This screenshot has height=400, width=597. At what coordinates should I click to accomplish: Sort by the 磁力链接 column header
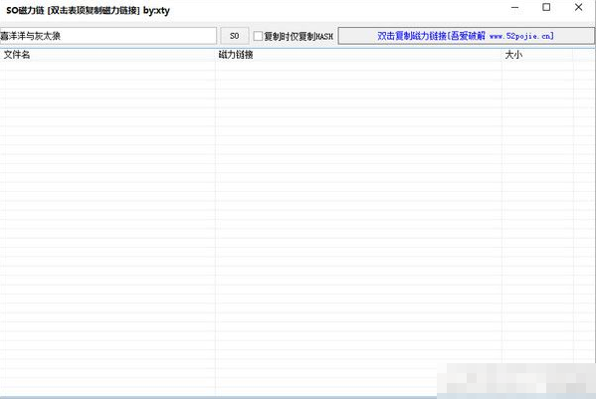358,55
